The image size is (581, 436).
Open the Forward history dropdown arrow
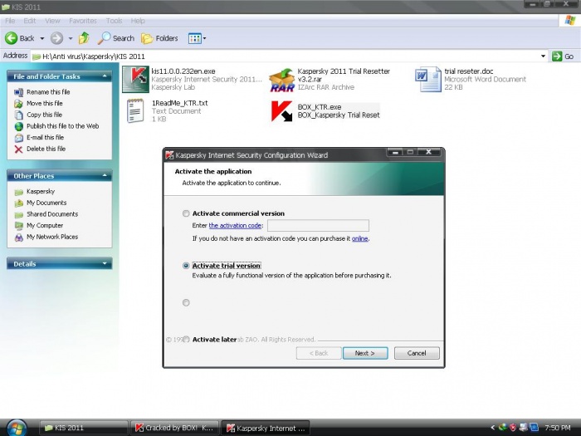[70, 38]
